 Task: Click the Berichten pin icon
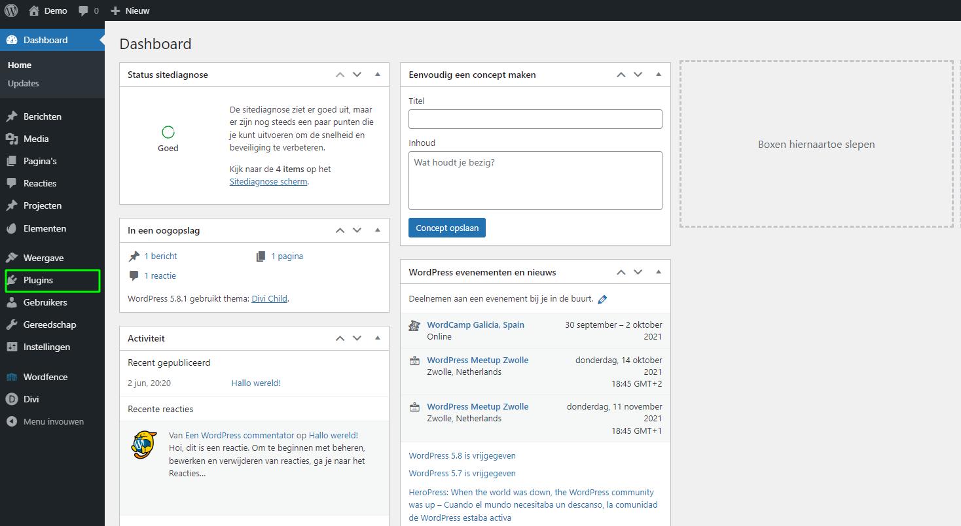coord(12,116)
